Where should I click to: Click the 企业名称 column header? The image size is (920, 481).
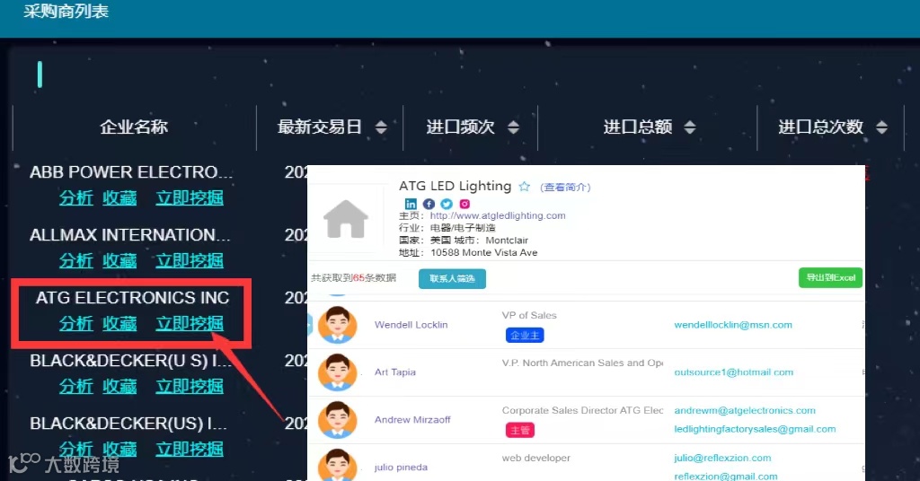point(134,127)
